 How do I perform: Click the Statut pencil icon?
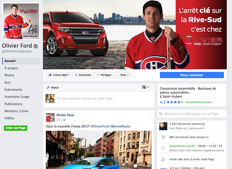pos(48,88)
